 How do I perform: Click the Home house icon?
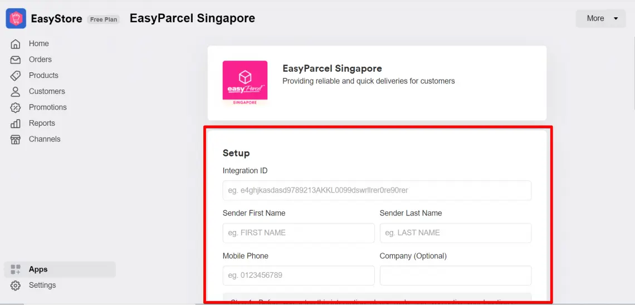[16, 44]
